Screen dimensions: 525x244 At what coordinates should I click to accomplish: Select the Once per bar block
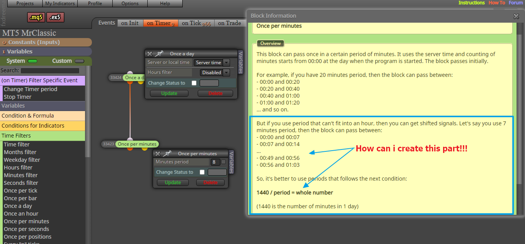(x=20, y=198)
